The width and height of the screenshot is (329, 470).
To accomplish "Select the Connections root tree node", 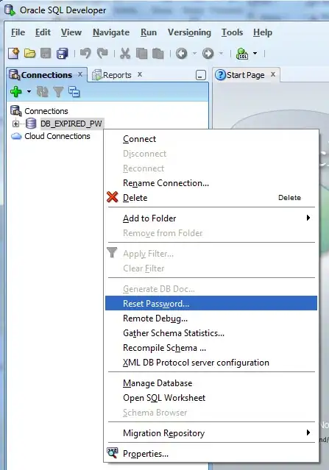I will coord(46,111).
